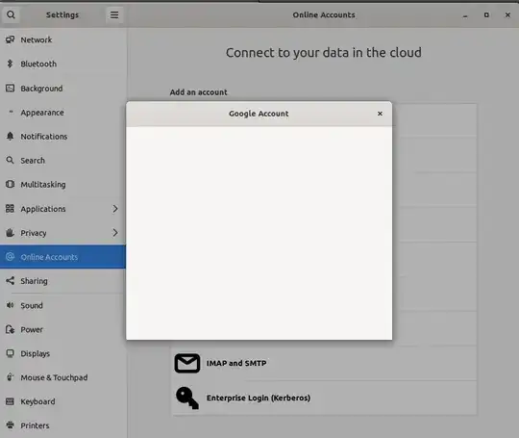519x438 pixels.
Task: Click the Bluetooth icon in sidebar
Action: (x=10, y=64)
